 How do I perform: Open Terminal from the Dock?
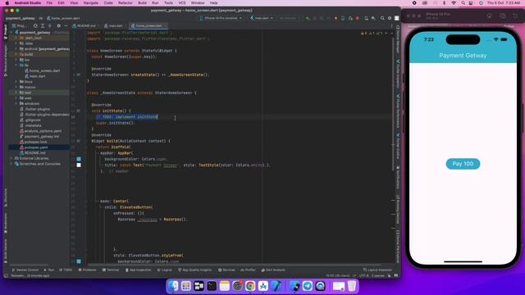[212, 286]
